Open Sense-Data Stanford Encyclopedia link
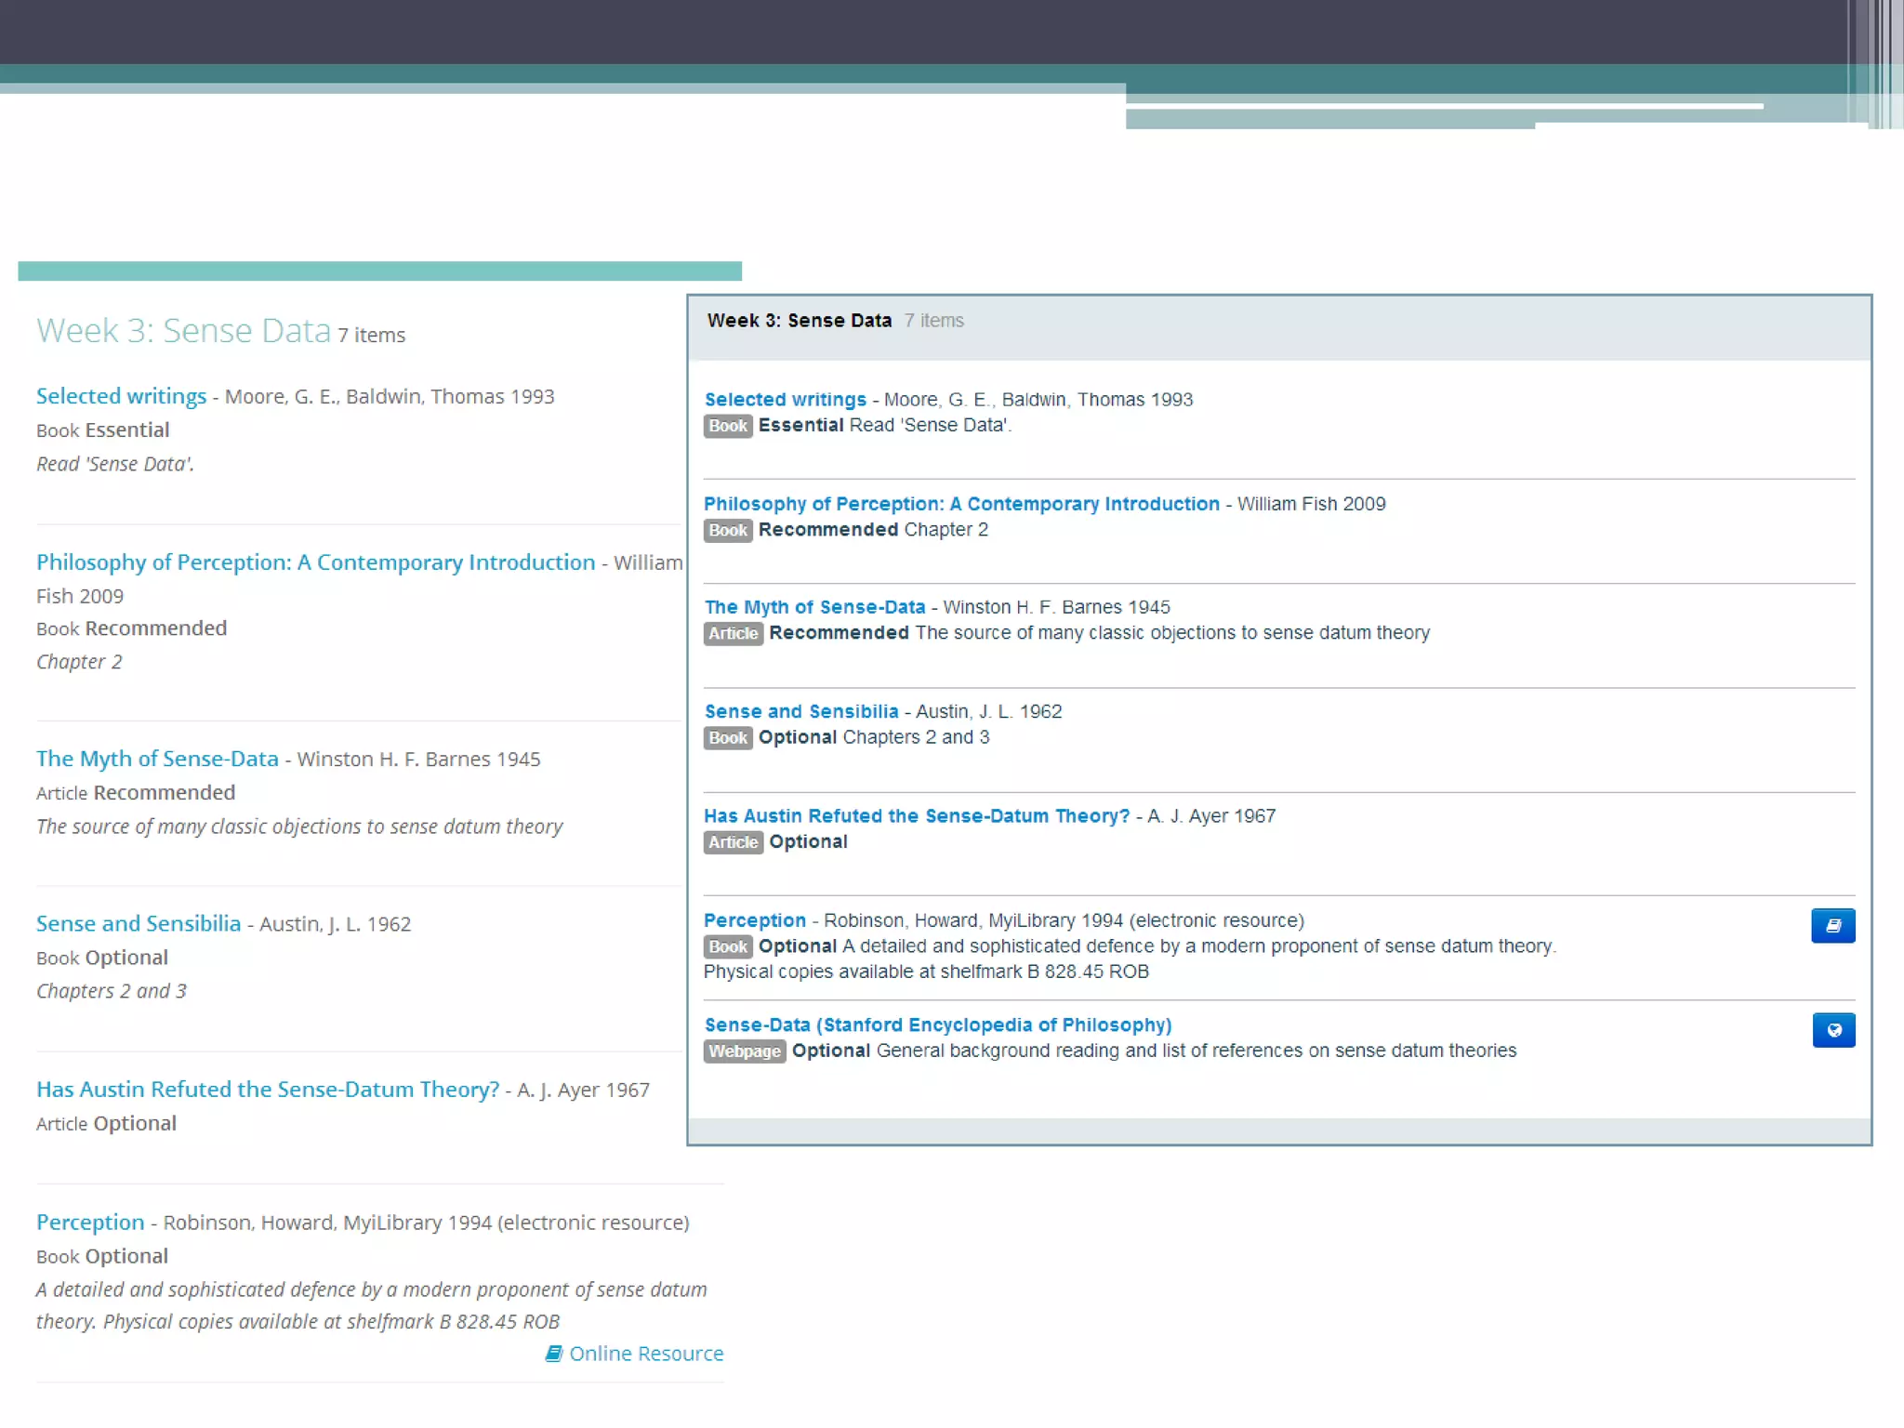 click(937, 1025)
